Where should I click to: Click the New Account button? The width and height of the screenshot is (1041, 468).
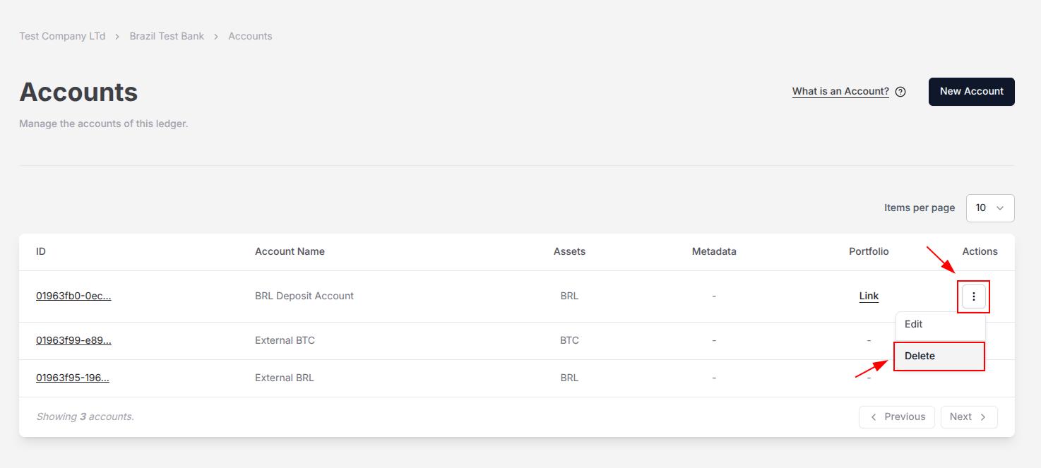pos(971,92)
